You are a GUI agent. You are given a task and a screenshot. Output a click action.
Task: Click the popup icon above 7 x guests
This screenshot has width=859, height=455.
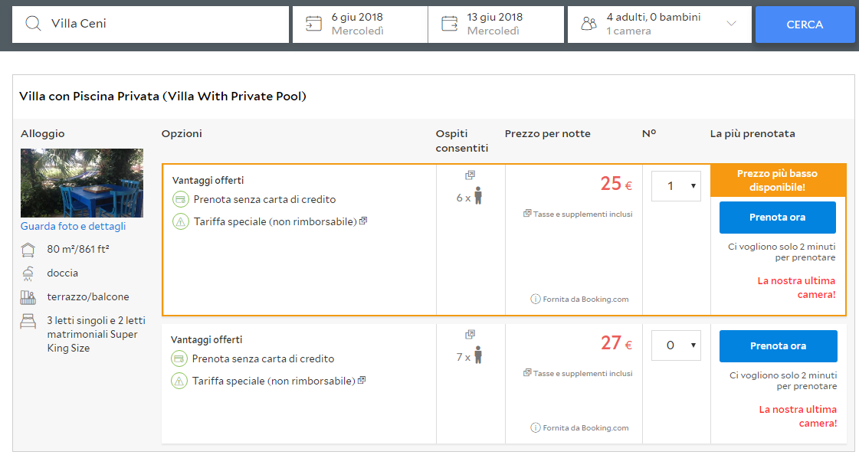point(470,335)
